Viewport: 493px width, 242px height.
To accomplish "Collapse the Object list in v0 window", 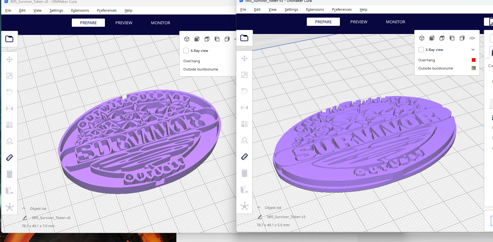I will click(x=24, y=208).
